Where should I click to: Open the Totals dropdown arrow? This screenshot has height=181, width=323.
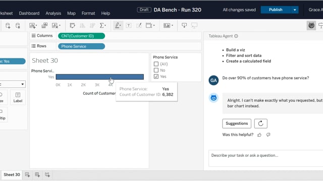(105, 26)
